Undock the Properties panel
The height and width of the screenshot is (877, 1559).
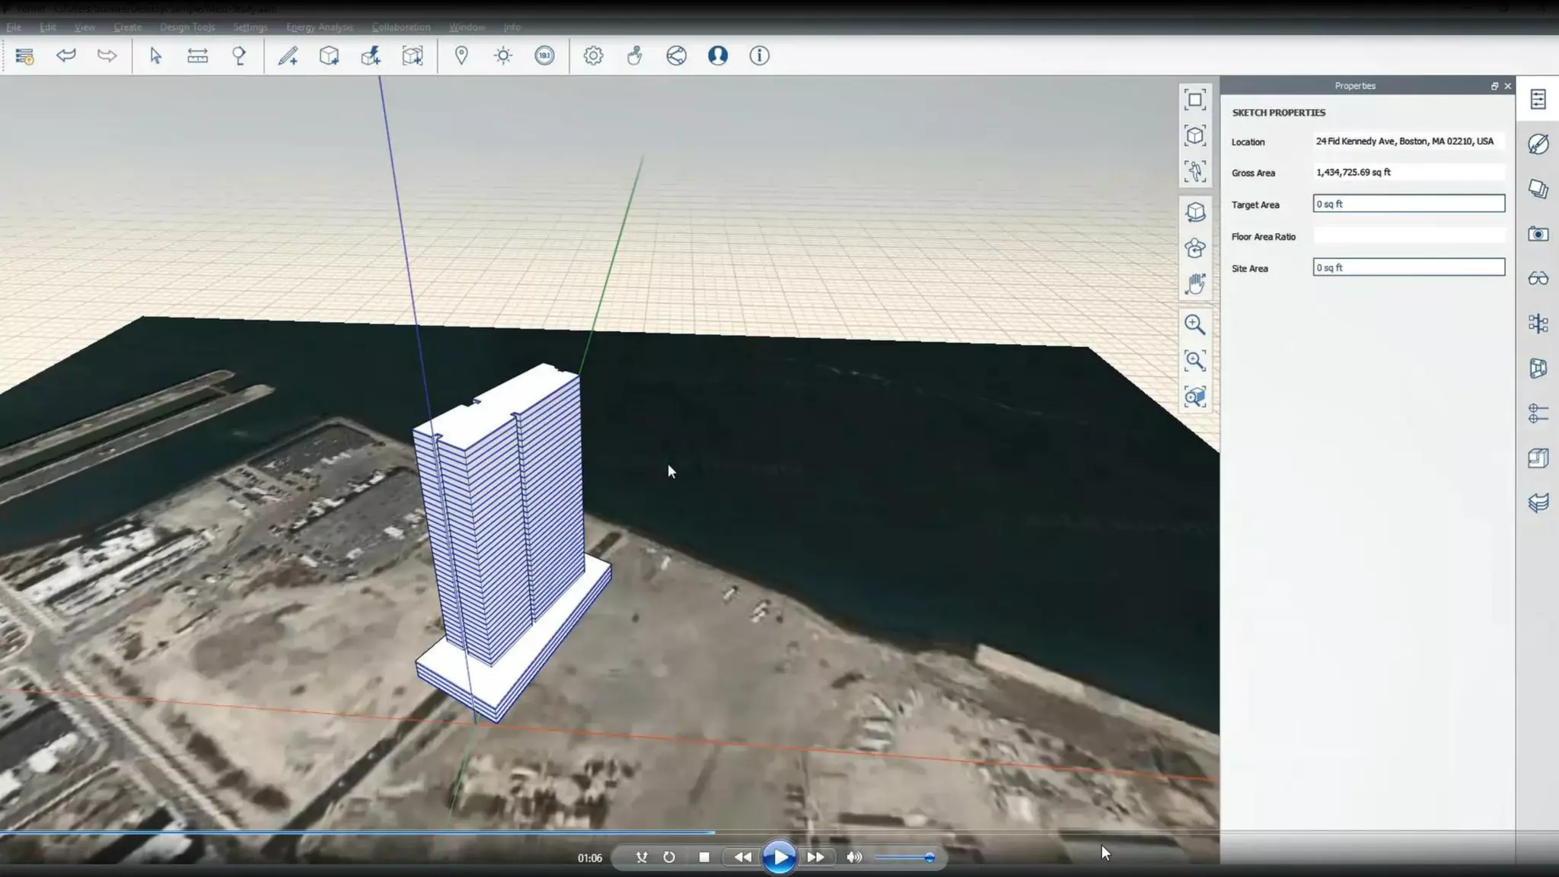tap(1494, 86)
